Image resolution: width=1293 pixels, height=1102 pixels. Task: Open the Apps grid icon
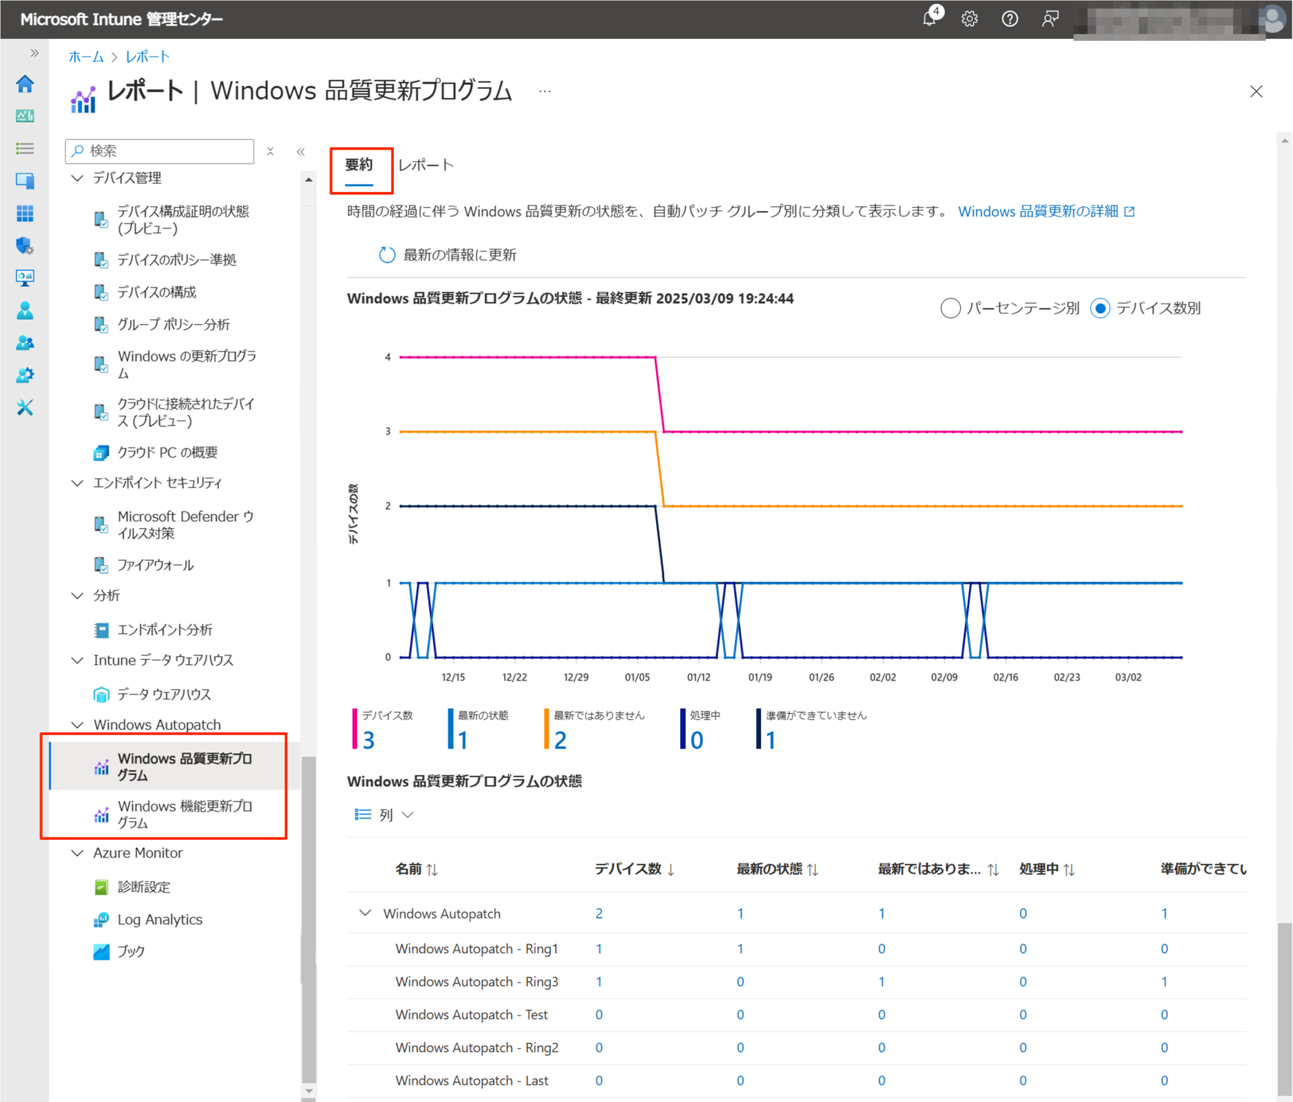coord(25,214)
